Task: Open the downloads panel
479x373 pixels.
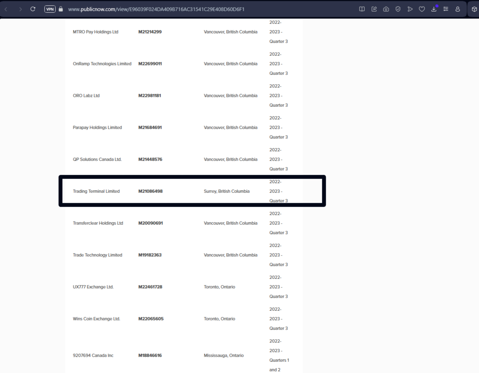Action: (x=434, y=9)
